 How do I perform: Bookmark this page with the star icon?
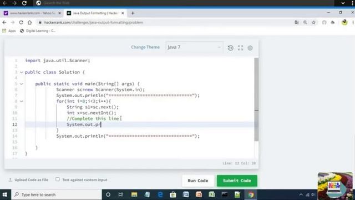click(313, 22)
